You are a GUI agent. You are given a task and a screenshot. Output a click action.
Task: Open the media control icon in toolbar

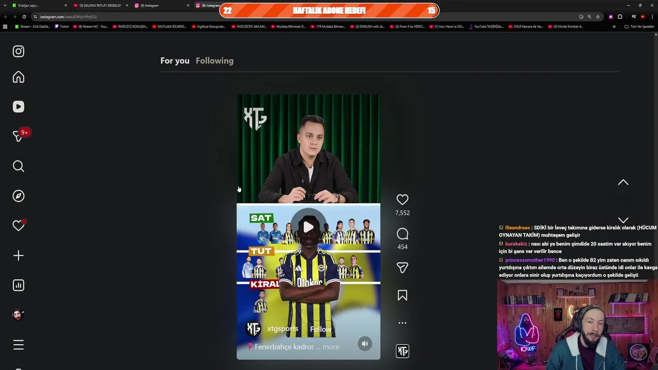coord(634,17)
